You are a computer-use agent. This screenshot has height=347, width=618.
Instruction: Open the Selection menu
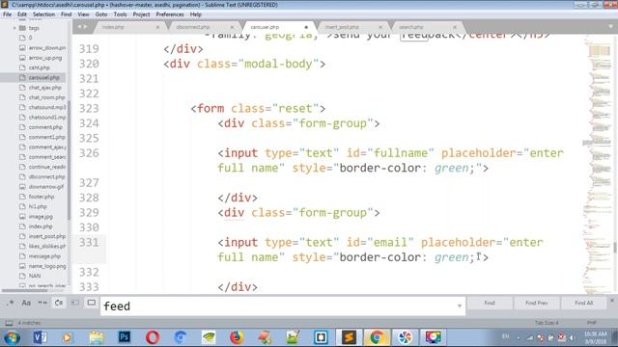coord(43,14)
